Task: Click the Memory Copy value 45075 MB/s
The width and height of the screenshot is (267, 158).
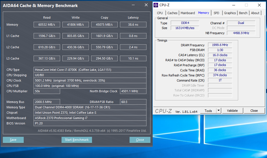Action: pos(104,25)
